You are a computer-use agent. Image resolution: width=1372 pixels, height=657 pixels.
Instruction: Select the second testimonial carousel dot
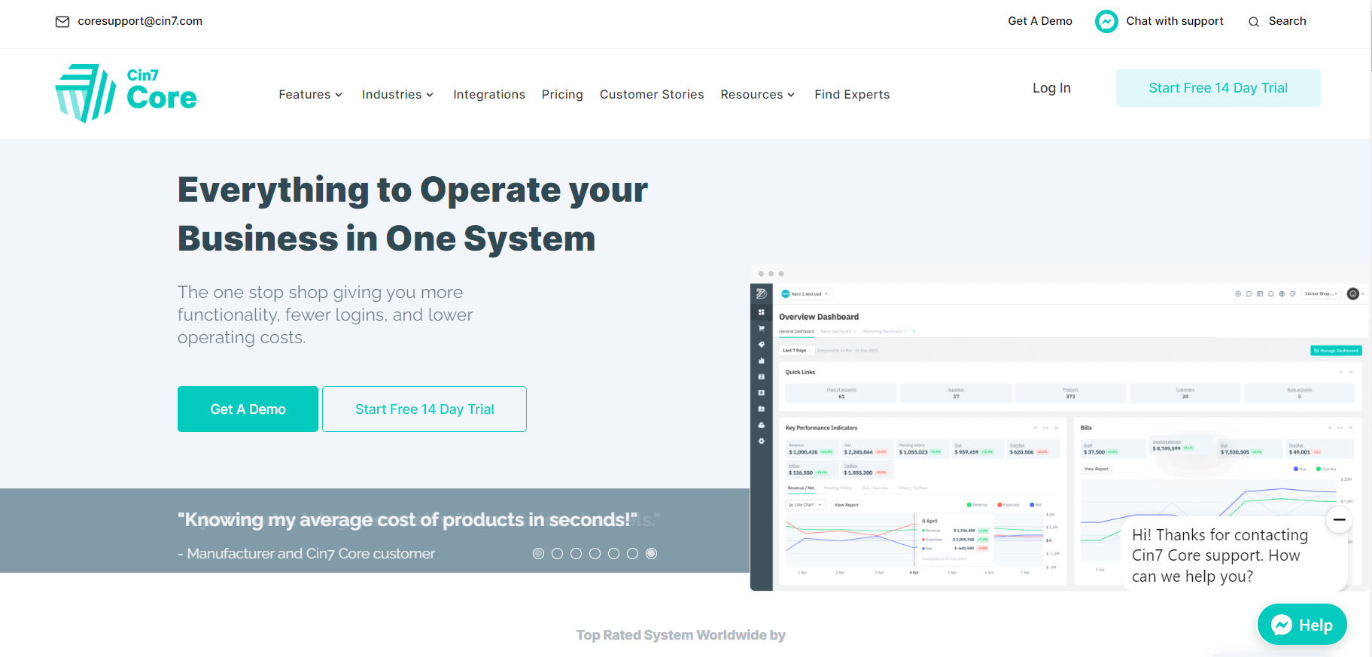[x=557, y=554]
